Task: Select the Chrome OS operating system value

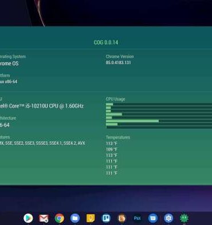Action: tap(9, 64)
